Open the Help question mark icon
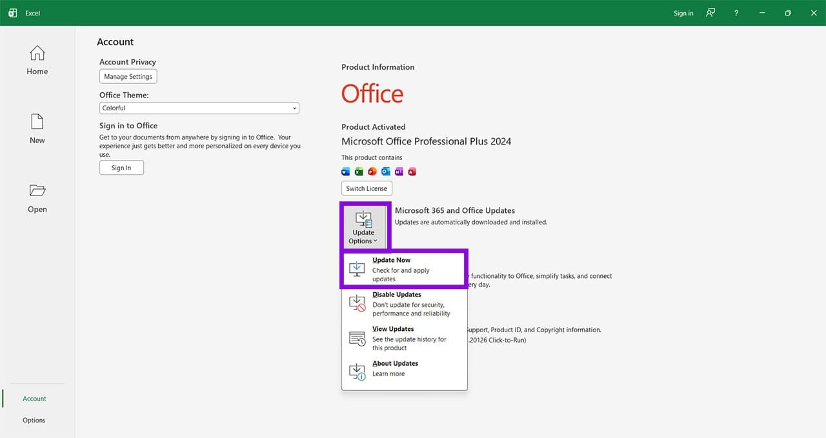826x438 pixels. pos(736,13)
